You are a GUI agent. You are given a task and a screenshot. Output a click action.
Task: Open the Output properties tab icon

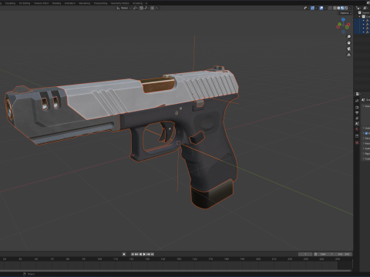click(357, 113)
